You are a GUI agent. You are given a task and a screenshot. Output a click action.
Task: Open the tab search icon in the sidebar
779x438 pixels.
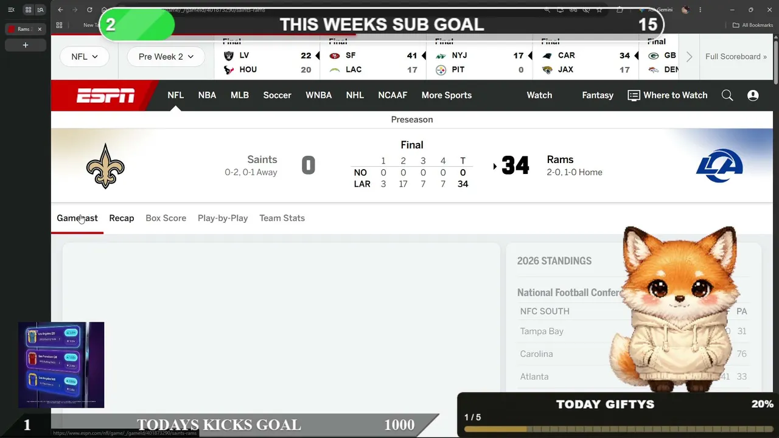pyautogui.click(x=40, y=10)
